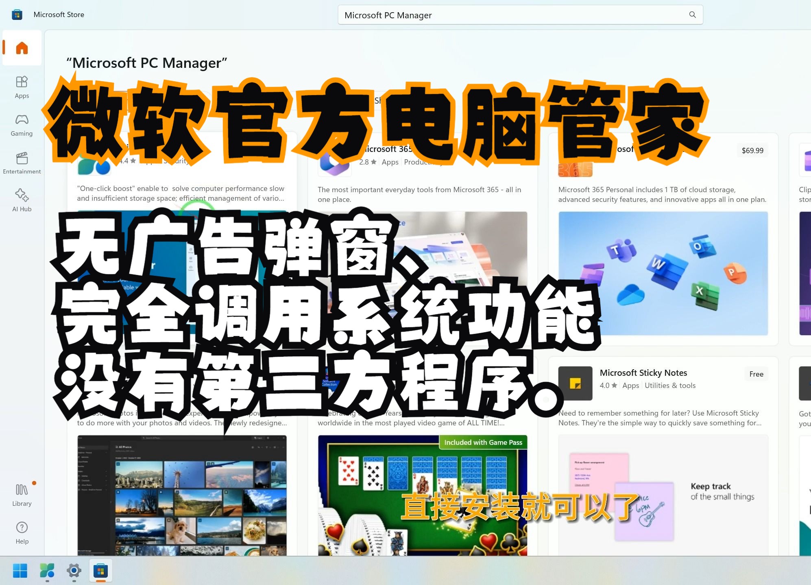The height and width of the screenshot is (585, 811).
Task: Go to Gaming section in sidebar
Action: [x=22, y=125]
